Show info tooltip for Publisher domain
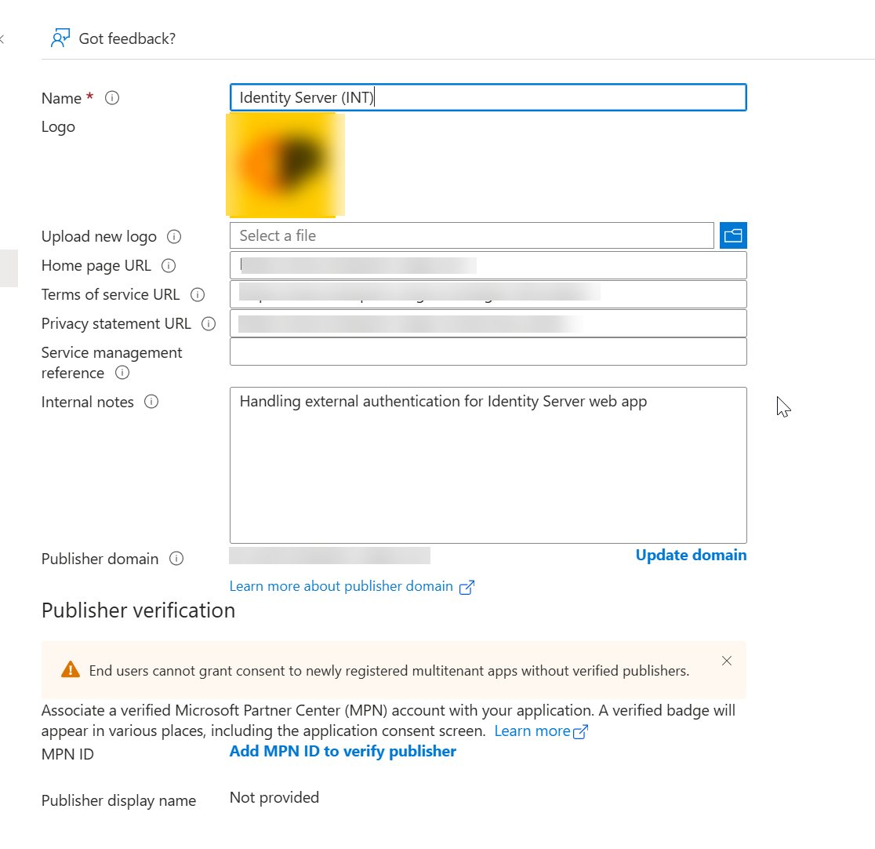Screen dimensions: 875x849 point(176,559)
